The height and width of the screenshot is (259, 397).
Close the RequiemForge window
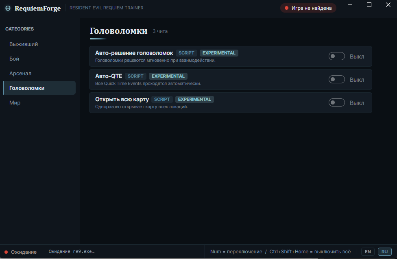pos(388,4)
